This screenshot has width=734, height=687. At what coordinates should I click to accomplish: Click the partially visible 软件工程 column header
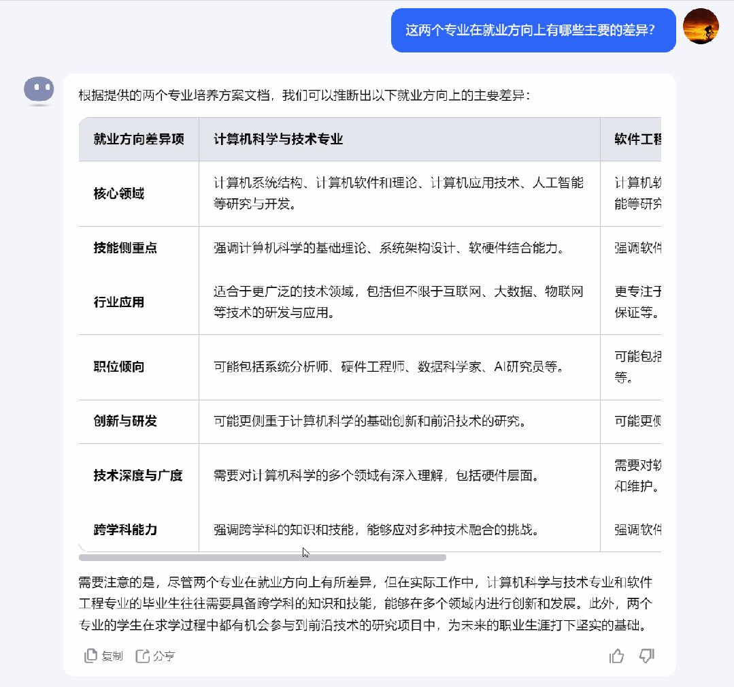(x=631, y=139)
